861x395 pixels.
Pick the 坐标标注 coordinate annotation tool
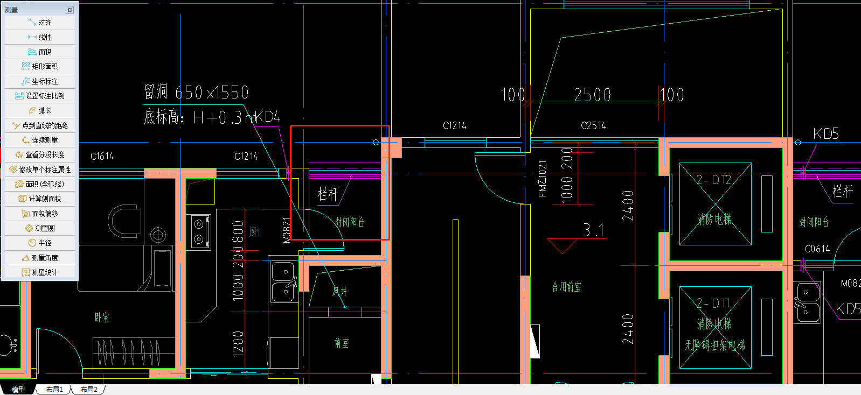click(x=40, y=81)
